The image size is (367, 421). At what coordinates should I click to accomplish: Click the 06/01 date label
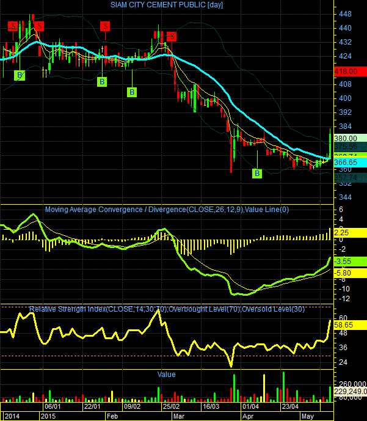pos(53,406)
